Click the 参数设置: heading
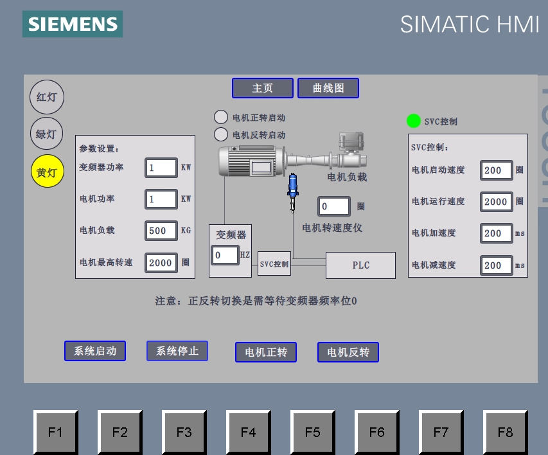The image size is (548, 455). (x=99, y=148)
